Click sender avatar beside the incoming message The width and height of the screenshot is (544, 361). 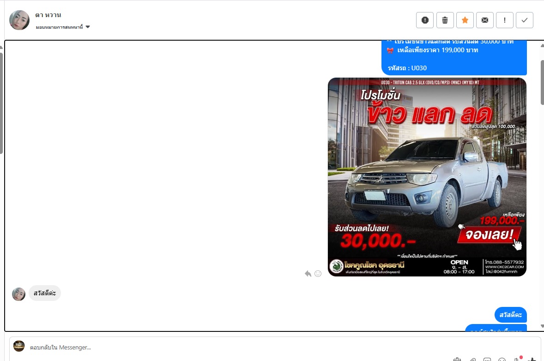[19, 294]
